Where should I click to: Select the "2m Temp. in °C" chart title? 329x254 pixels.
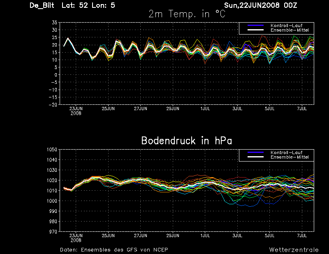coord(186,14)
